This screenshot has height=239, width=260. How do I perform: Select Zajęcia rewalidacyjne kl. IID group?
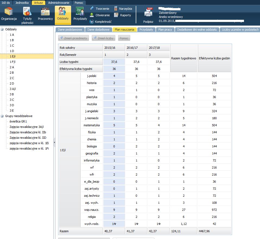click(28, 138)
